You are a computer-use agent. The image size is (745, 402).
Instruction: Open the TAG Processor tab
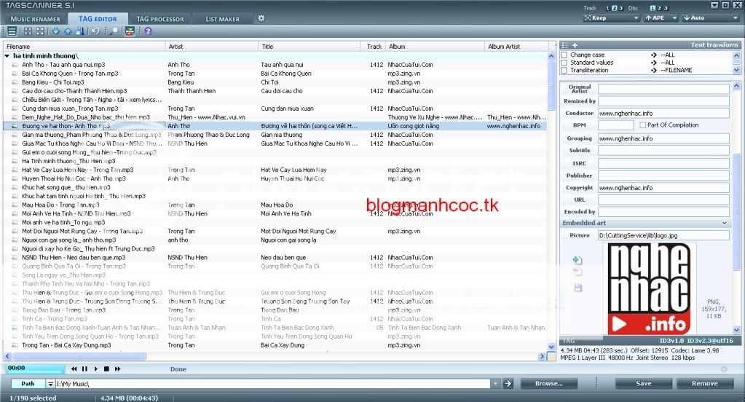click(x=160, y=19)
